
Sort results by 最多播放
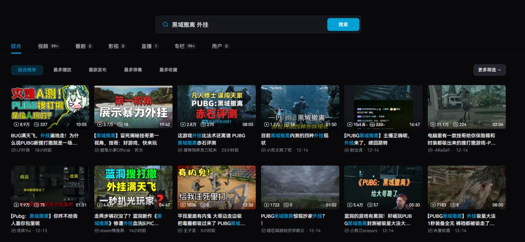pos(62,70)
